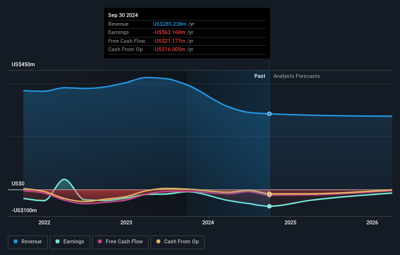Click the 2025 x-axis label
Viewport: 400px width, 255px height.
(290, 223)
